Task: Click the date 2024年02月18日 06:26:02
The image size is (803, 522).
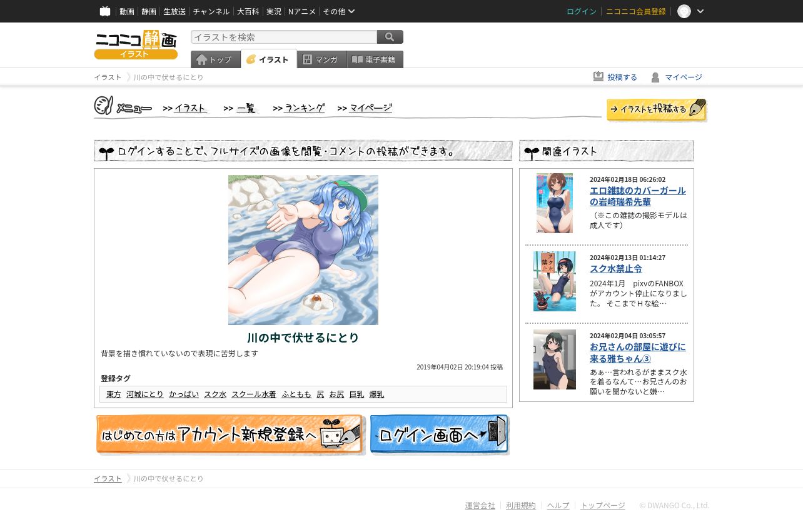Action: tap(628, 179)
